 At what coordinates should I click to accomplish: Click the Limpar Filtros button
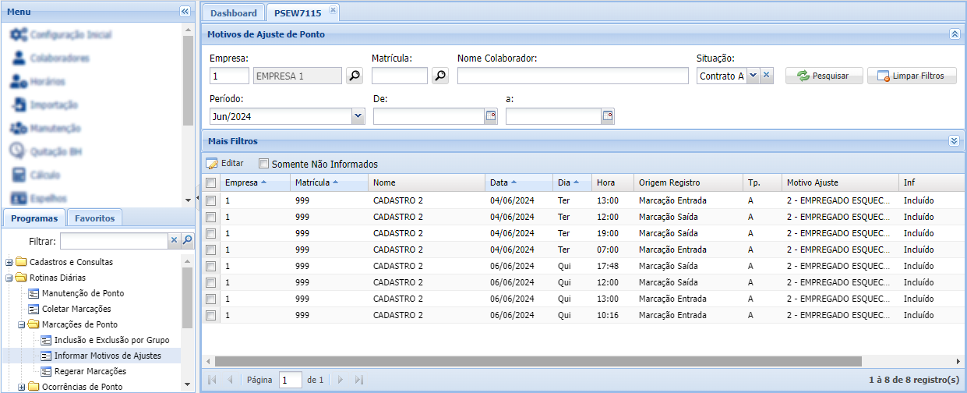[x=911, y=76]
